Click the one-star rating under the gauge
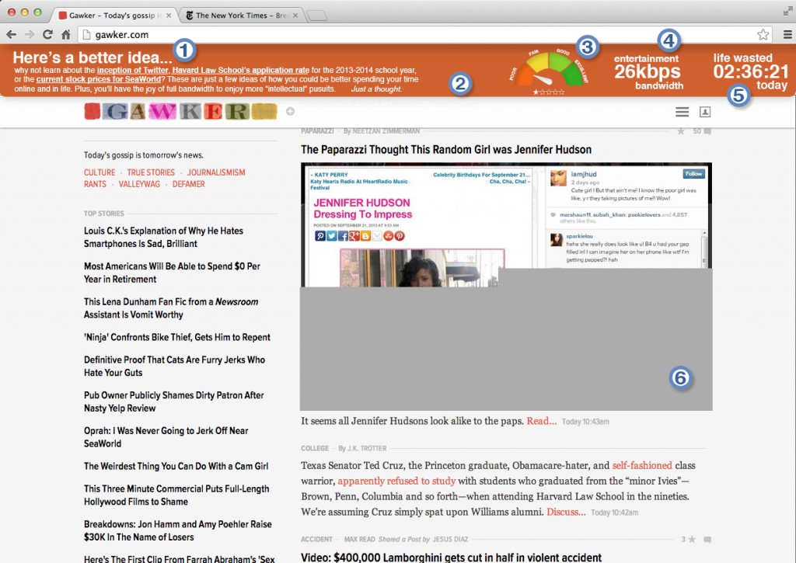This screenshot has width=796, height=563. click(x=548, y=92)
